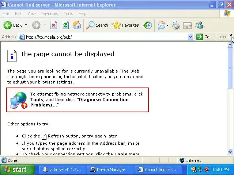Viewport: 234px width, 175px height.
Task: Open the Favorites star button on the toolbar
Action: point(125,25)
